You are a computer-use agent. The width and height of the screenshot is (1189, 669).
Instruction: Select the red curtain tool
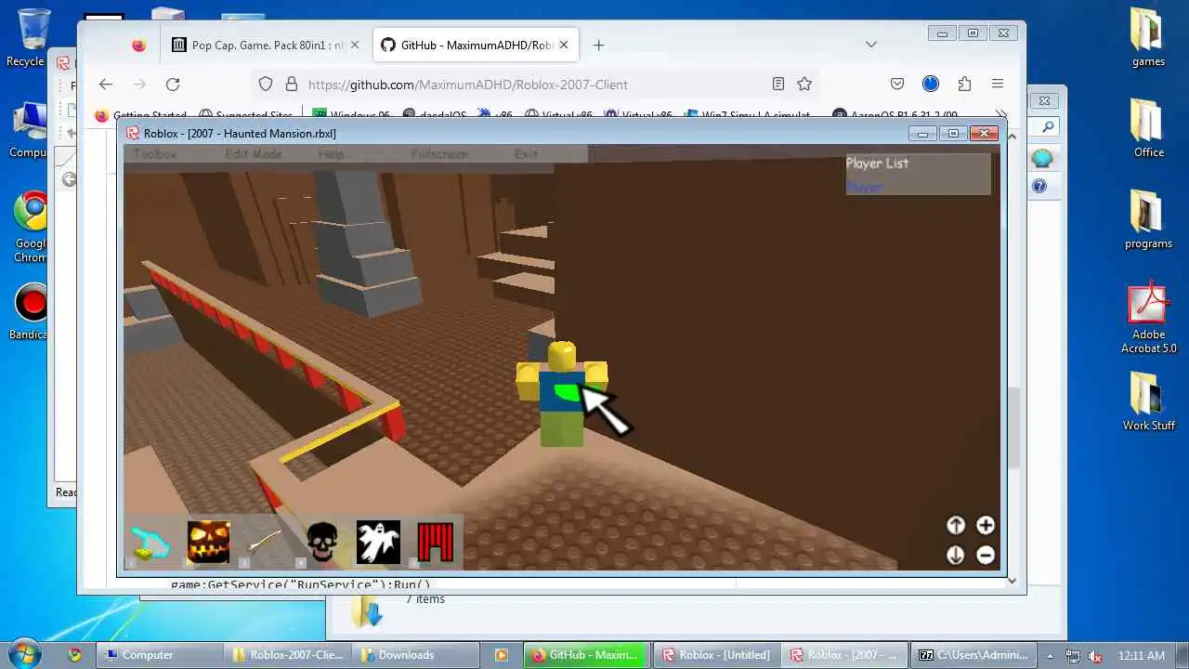435,543
